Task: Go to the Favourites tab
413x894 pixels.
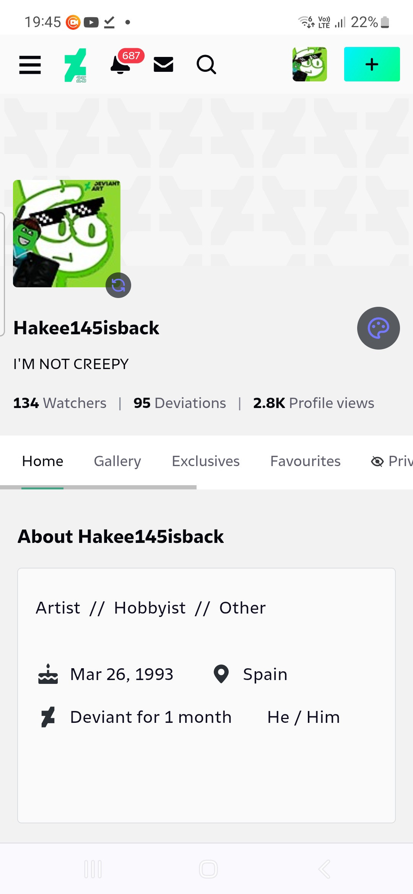Action: coord(306,461)
